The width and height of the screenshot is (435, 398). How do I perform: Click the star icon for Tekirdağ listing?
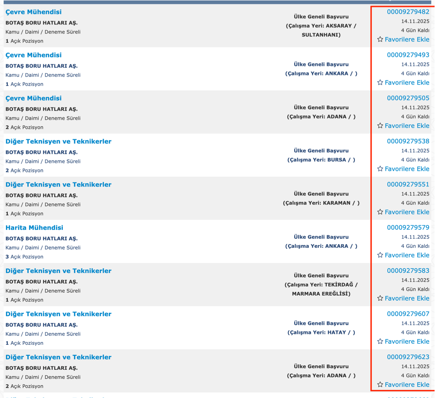380,298
